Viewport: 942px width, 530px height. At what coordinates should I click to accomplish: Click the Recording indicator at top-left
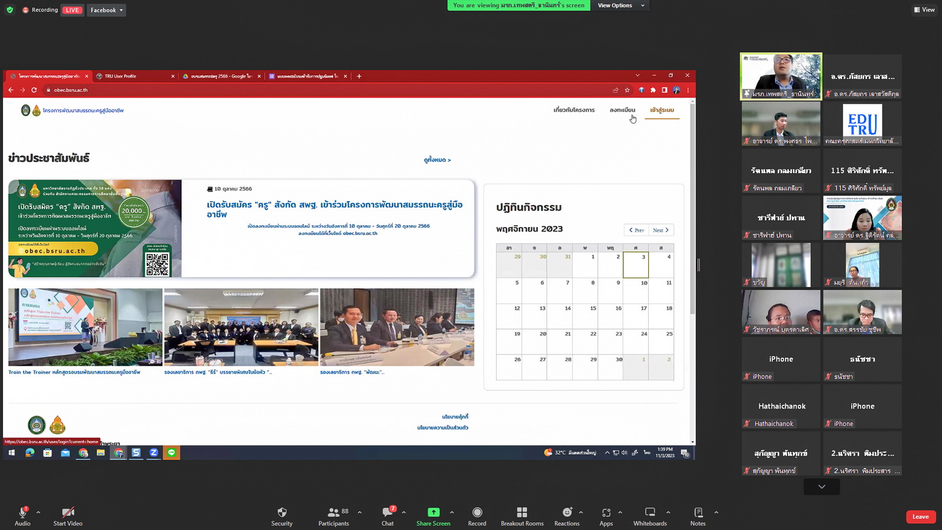40,10
